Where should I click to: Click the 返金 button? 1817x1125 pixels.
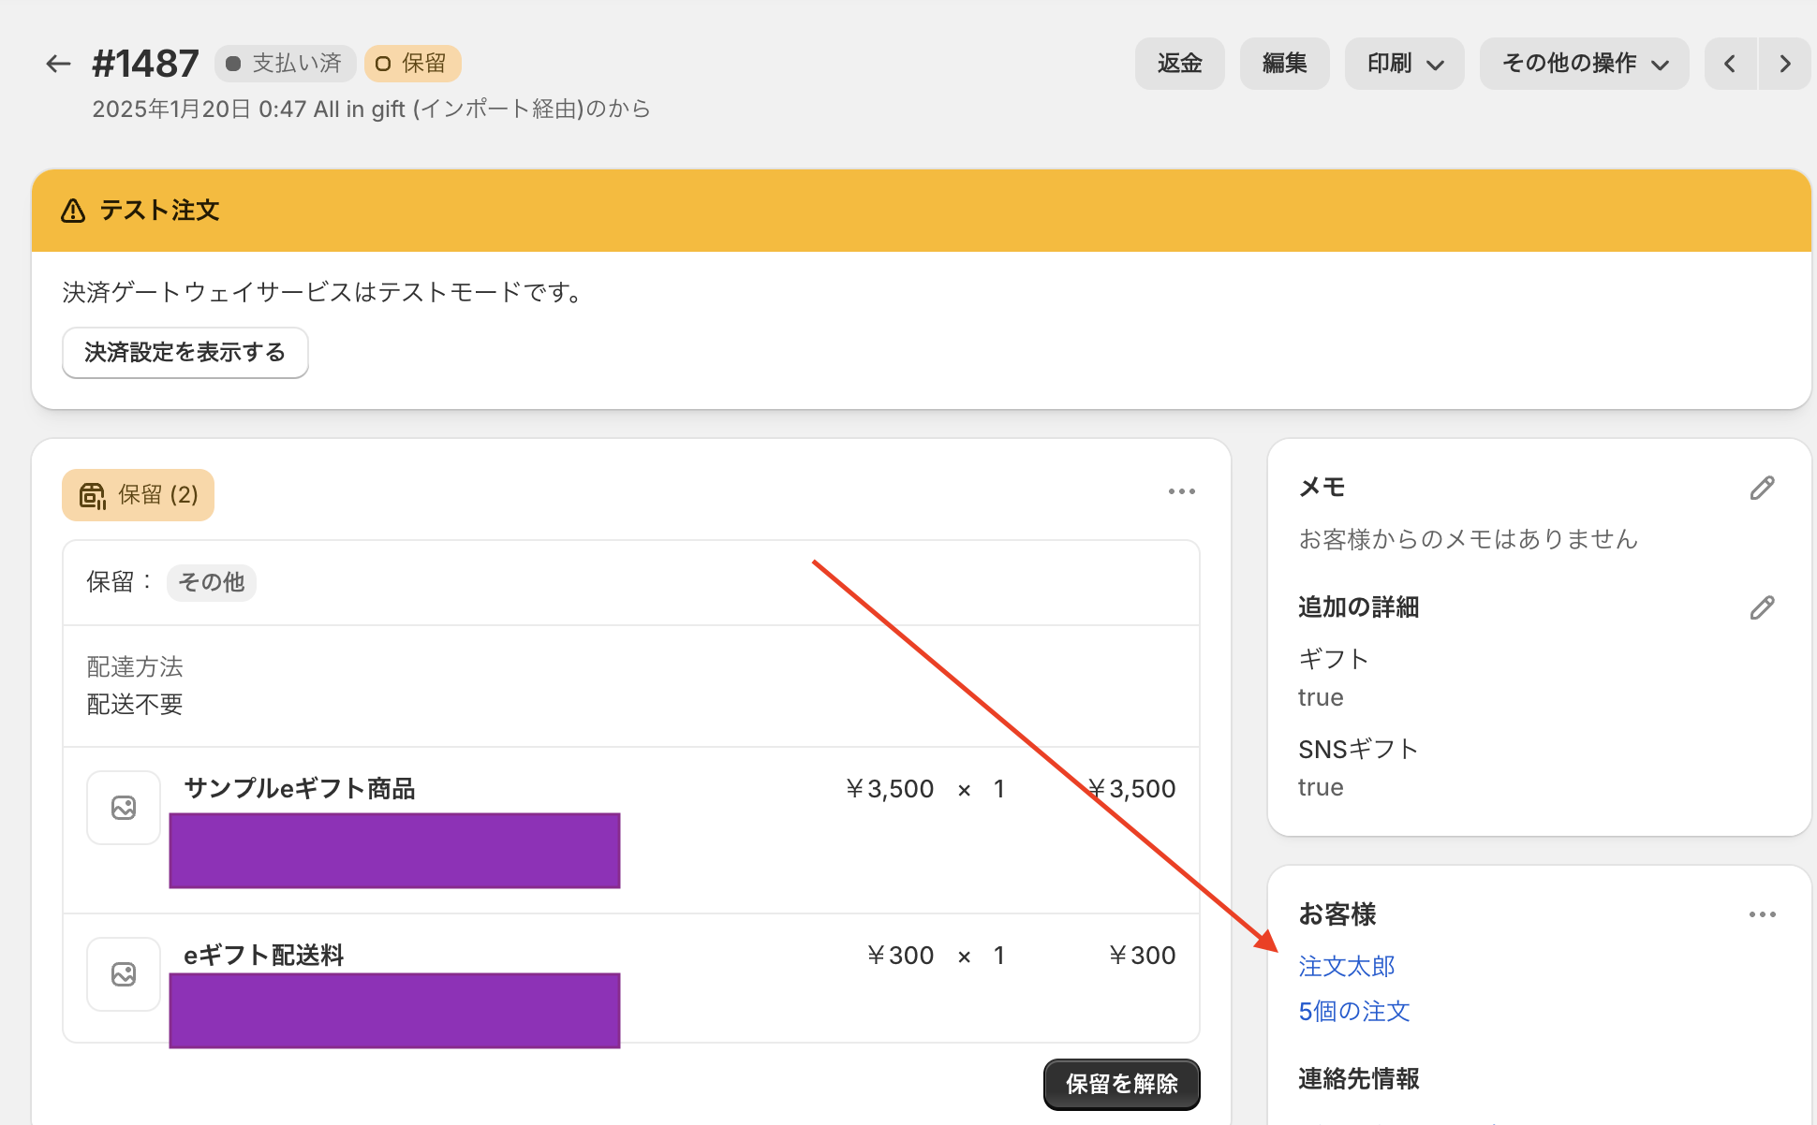coord(1179,64)
